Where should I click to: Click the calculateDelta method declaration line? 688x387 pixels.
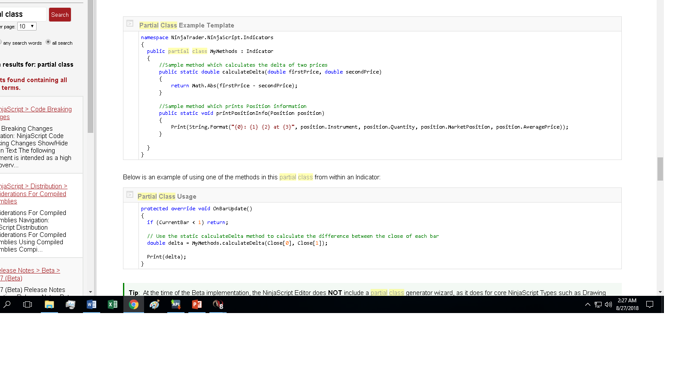270,72
